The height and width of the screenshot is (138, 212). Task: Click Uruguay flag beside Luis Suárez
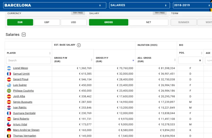(x=9, y=85)
